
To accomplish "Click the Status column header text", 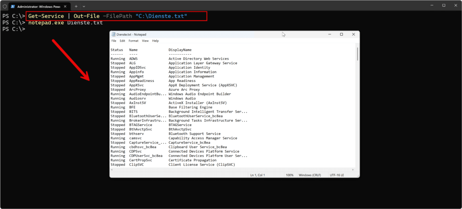I will pyautogui.click(x=117, y=50).
